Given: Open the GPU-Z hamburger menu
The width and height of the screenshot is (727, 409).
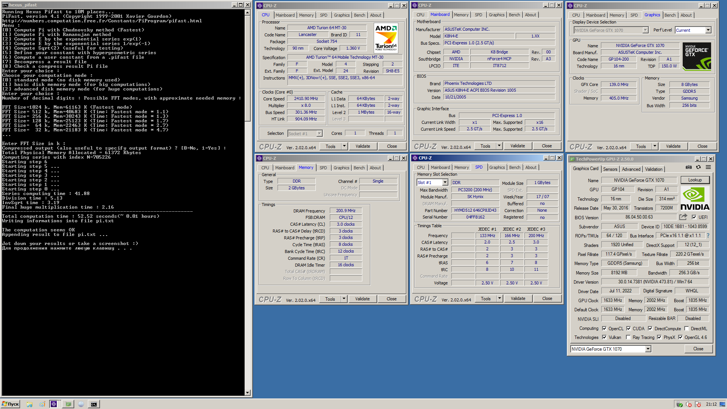Looking at the screenshot, I should click(x=708, y=167).
